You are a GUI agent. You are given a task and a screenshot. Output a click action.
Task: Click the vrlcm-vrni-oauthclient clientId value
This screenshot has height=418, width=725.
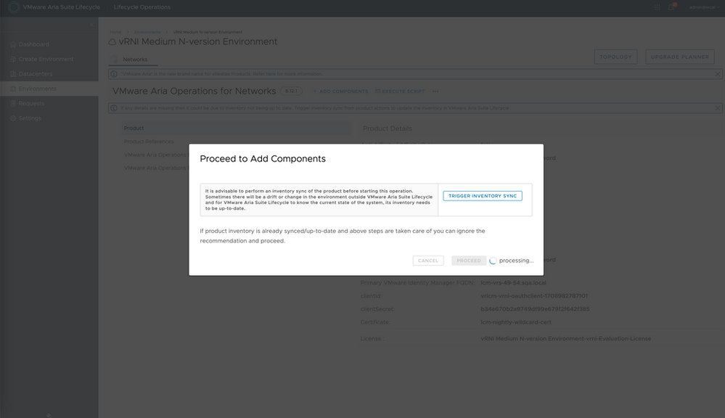coord(534,296)
